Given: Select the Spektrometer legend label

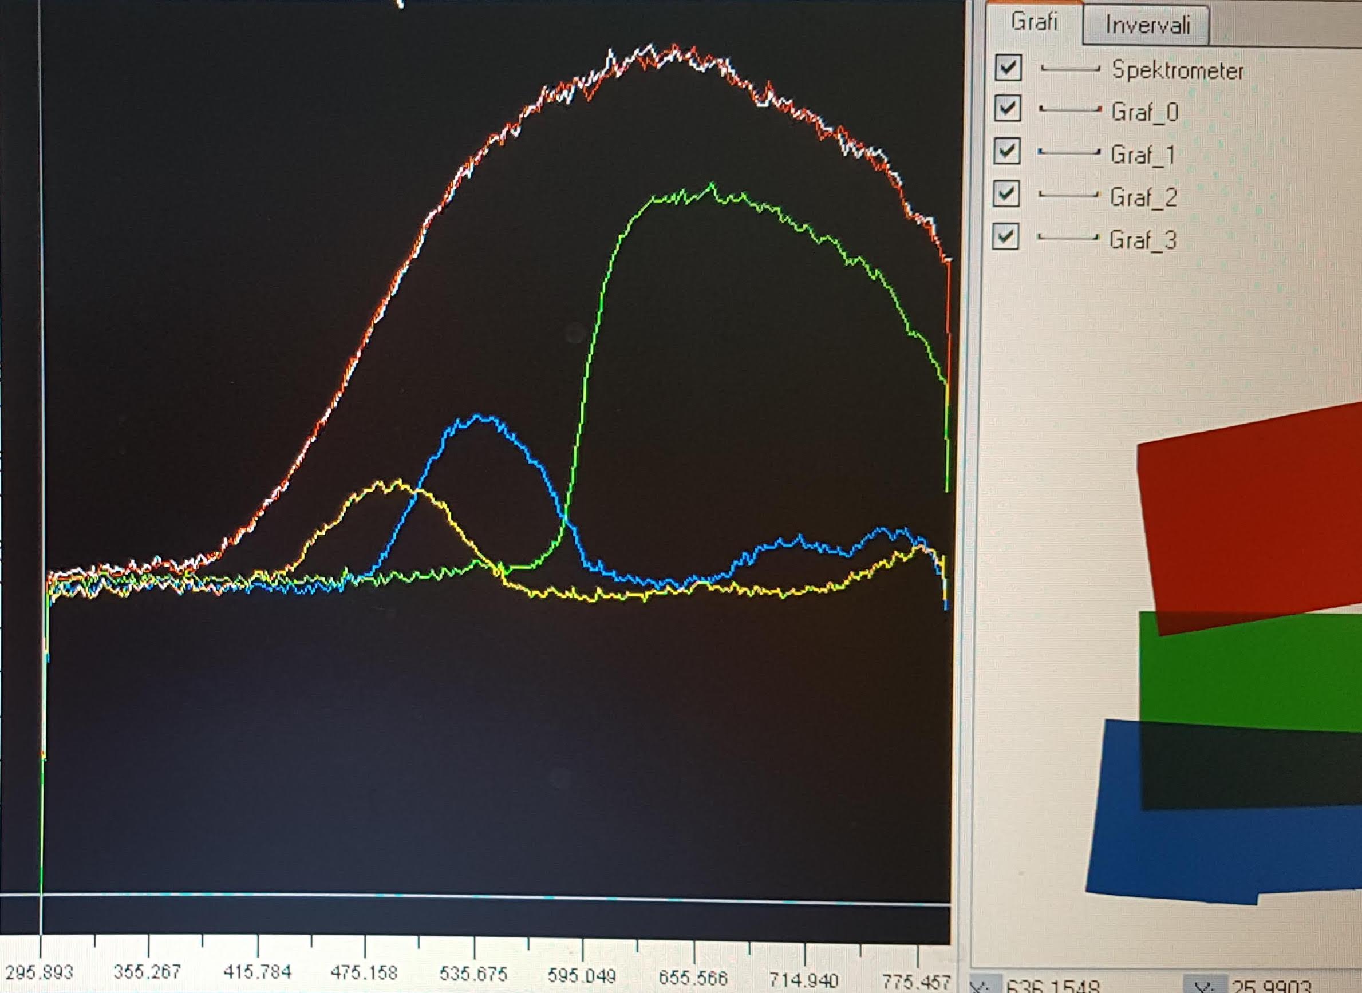Looking at the screenshot, I should tap(1178, 71).
